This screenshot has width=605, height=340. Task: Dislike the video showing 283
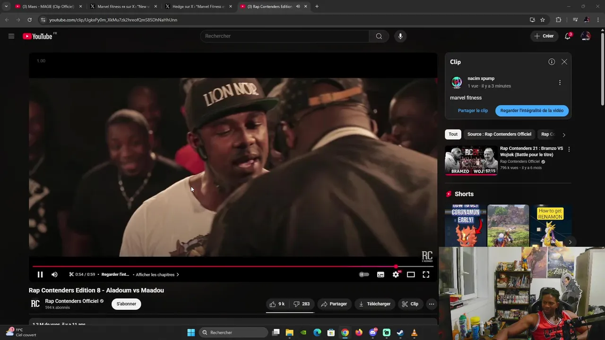tap(302, 304)
